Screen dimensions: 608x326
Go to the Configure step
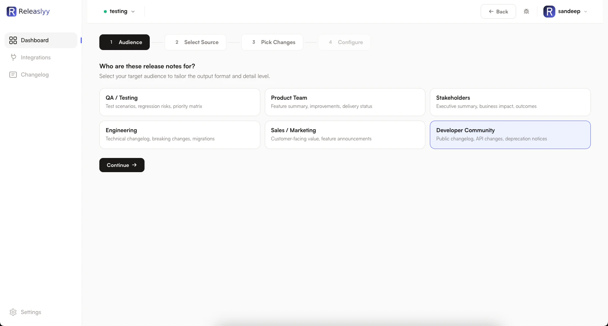click(x=344, y=42)
